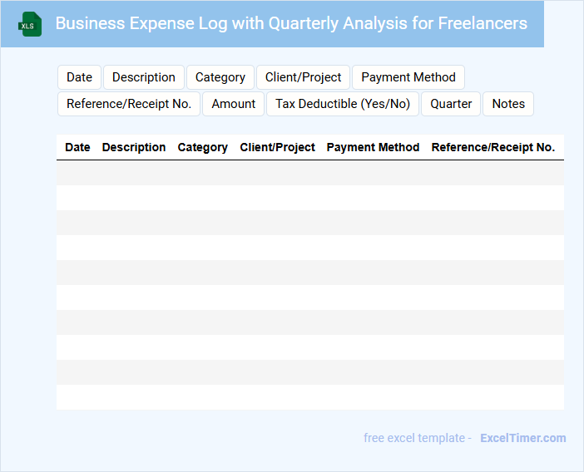Click the green XLS file icon

click(30, 24)
